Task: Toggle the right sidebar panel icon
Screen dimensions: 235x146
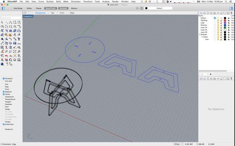Action: coord(231,8)
